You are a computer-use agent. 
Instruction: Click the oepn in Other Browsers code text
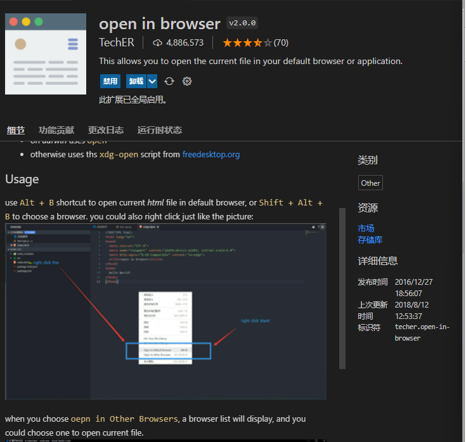[x=124, y=419]
